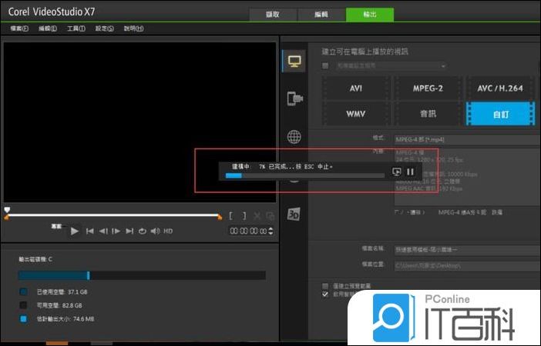This screenshot has height=346, width=541.
Task: Jump to start of clip button
Action: (x=90, y=231)
